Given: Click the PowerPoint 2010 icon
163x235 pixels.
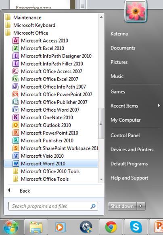Looking at the screenshot, I should [x=16, y=133].
